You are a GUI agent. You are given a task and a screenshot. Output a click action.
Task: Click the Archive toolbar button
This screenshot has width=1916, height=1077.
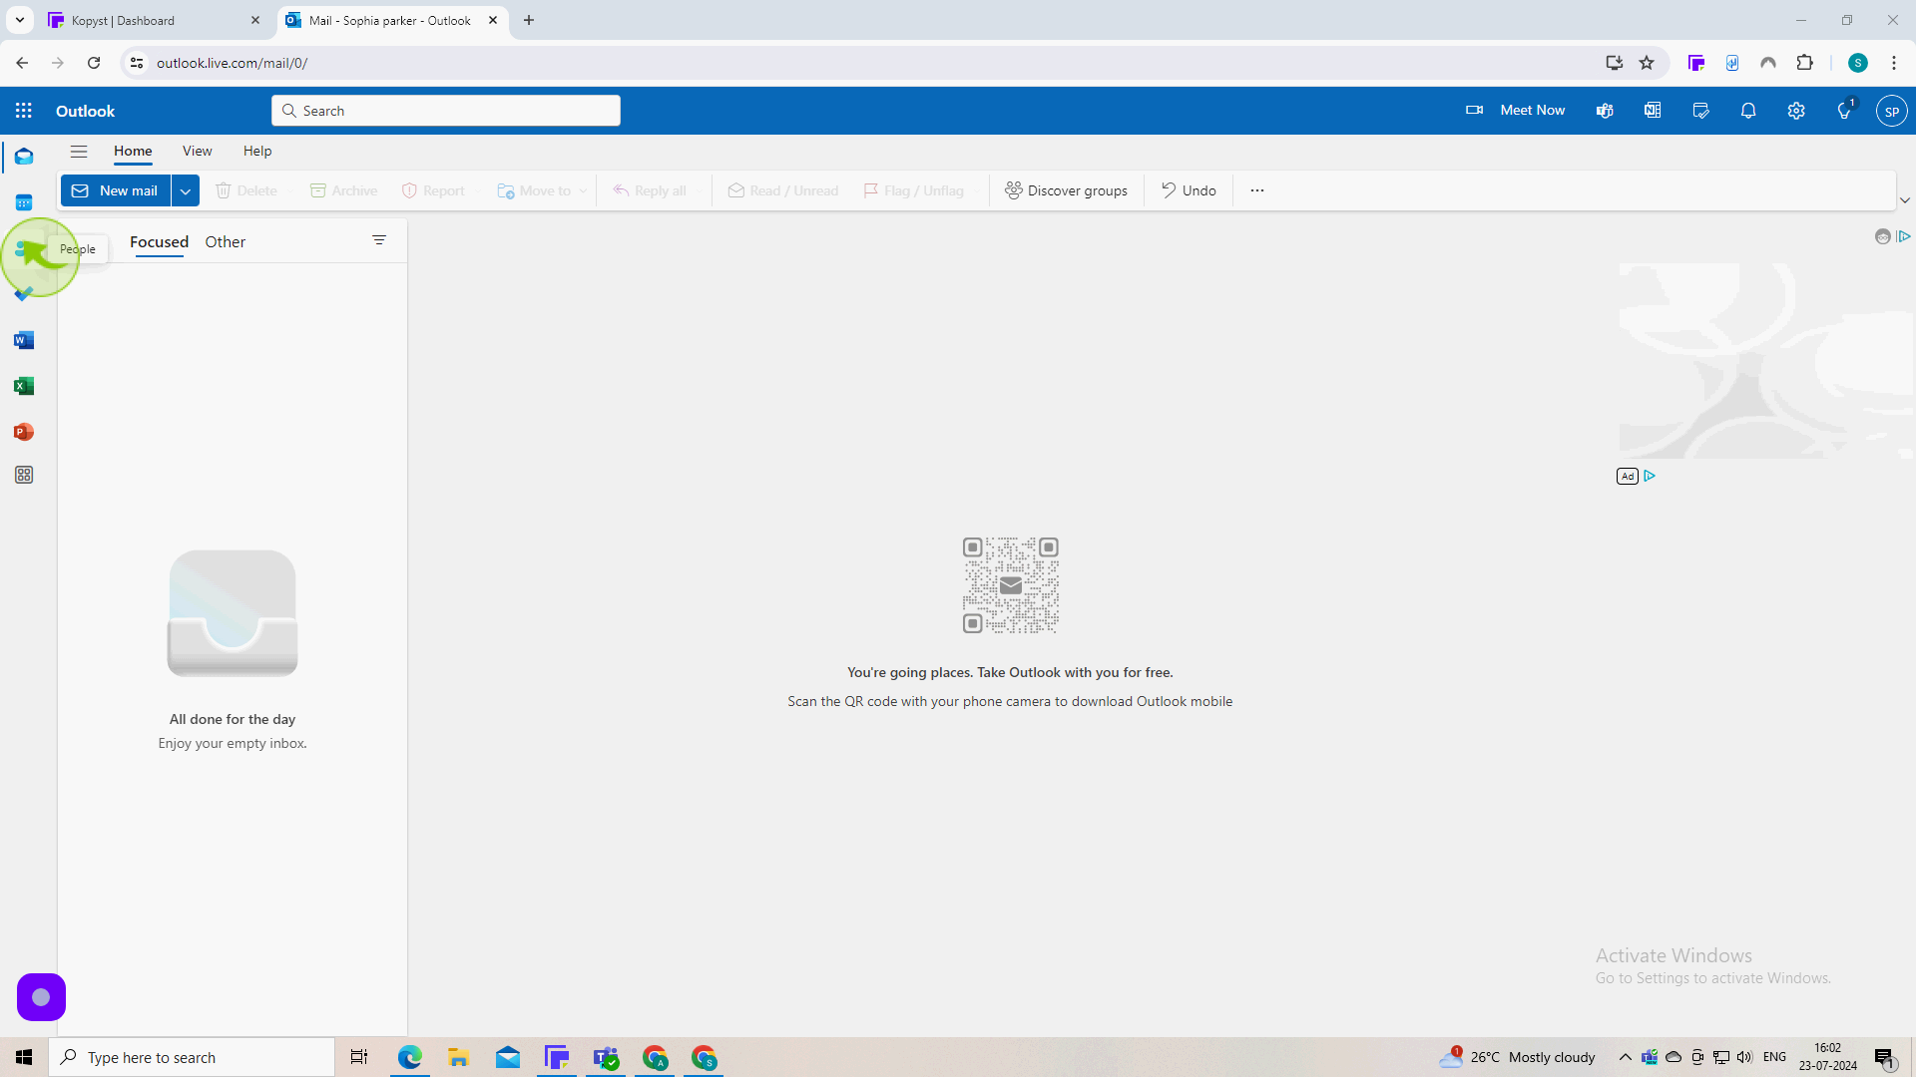(343, 190)
